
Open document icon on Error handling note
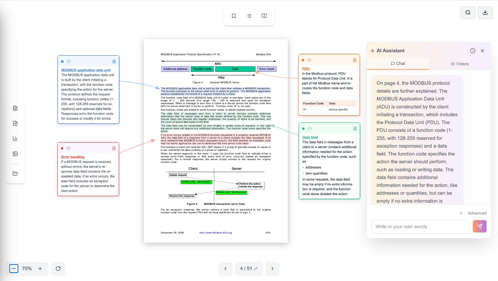click(114, 148)
